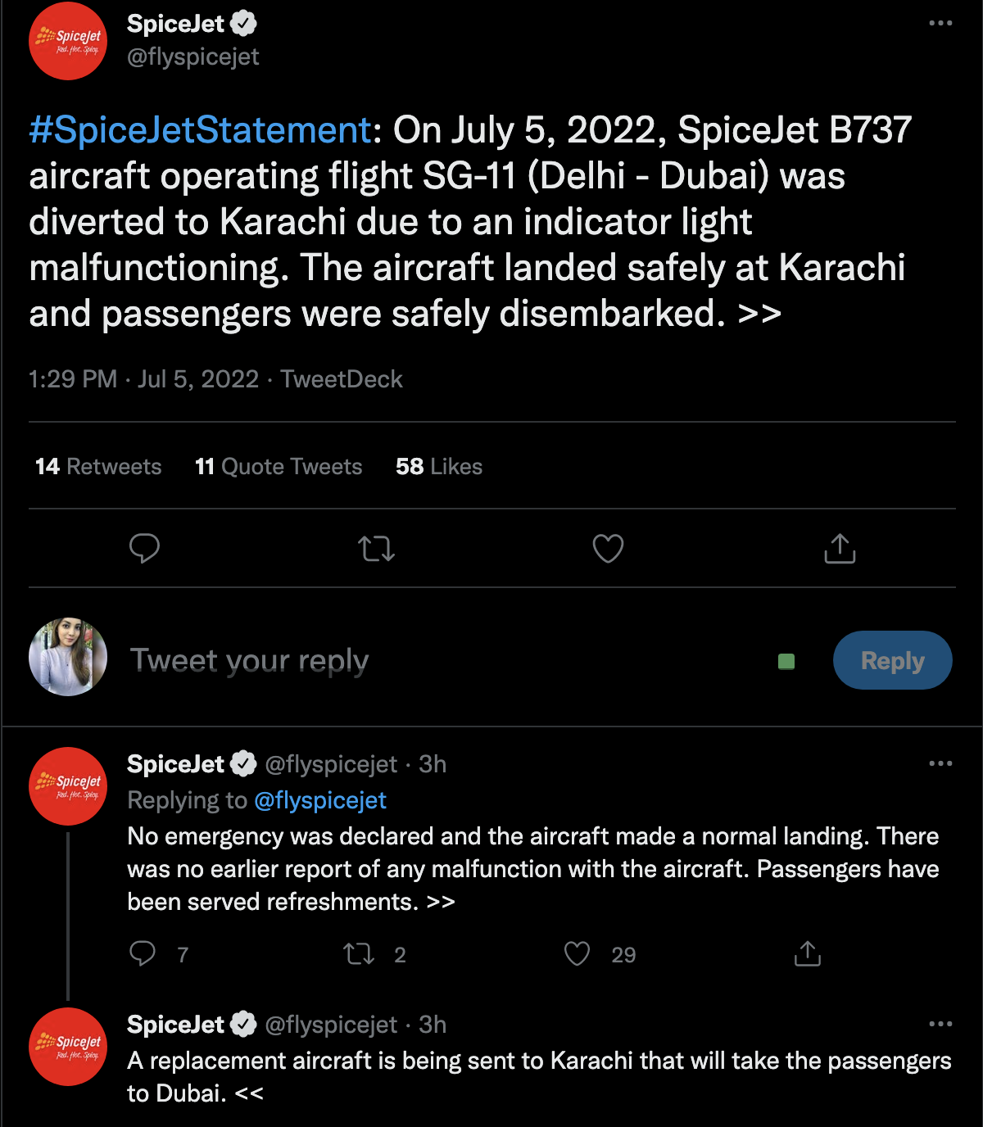
Task: Open more options for the main tweet
Action: pyautogui.click(x=940, y=23)
